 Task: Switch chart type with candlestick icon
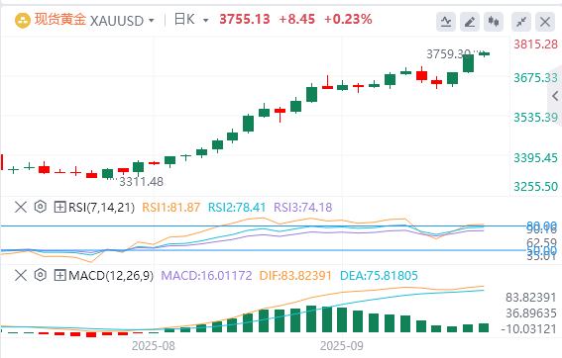[x=494, y=22]
